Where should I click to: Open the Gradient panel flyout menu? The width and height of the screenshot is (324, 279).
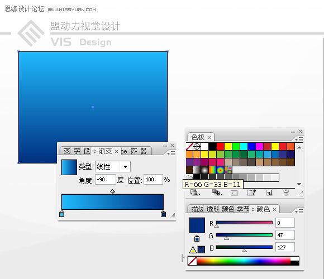pyautogui.click(x=171, y=153)
